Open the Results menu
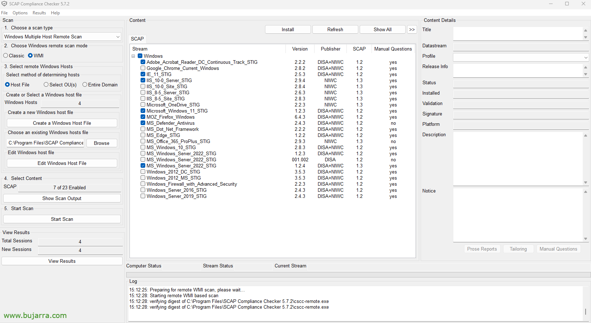This screenshot has width=591, height=323. [39, 13]
